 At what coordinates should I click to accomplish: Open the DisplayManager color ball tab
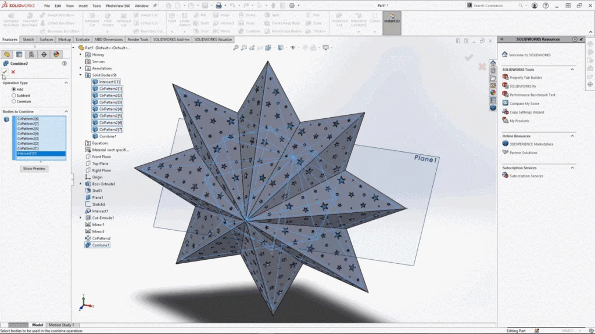click(x=56, y=55)
